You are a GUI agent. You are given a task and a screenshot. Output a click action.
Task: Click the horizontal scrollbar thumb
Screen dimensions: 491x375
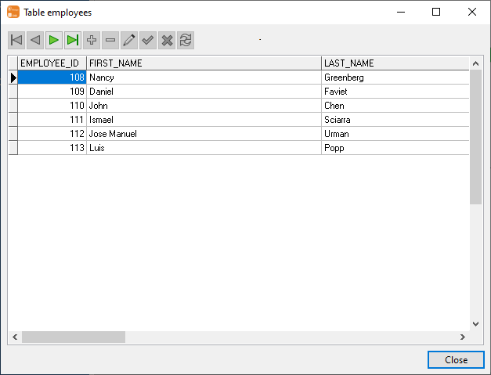[x=73, y=337]
